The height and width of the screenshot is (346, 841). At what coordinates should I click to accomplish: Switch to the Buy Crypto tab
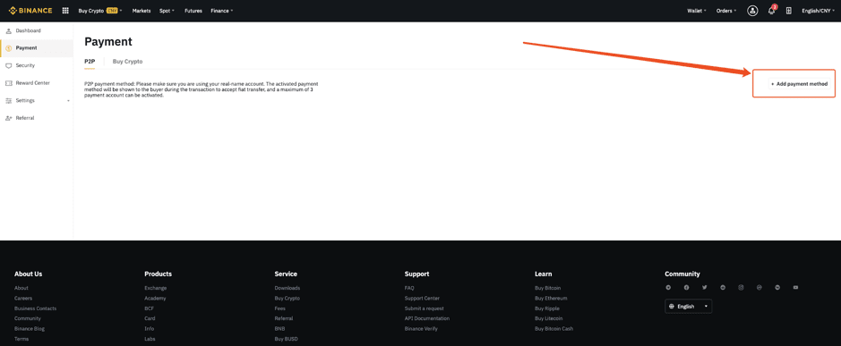point(128,62)
